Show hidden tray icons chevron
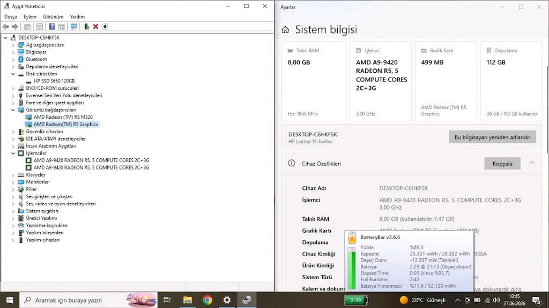Viewport: 549px width, 308px height. pyautogui.click(x=458, y=300)
